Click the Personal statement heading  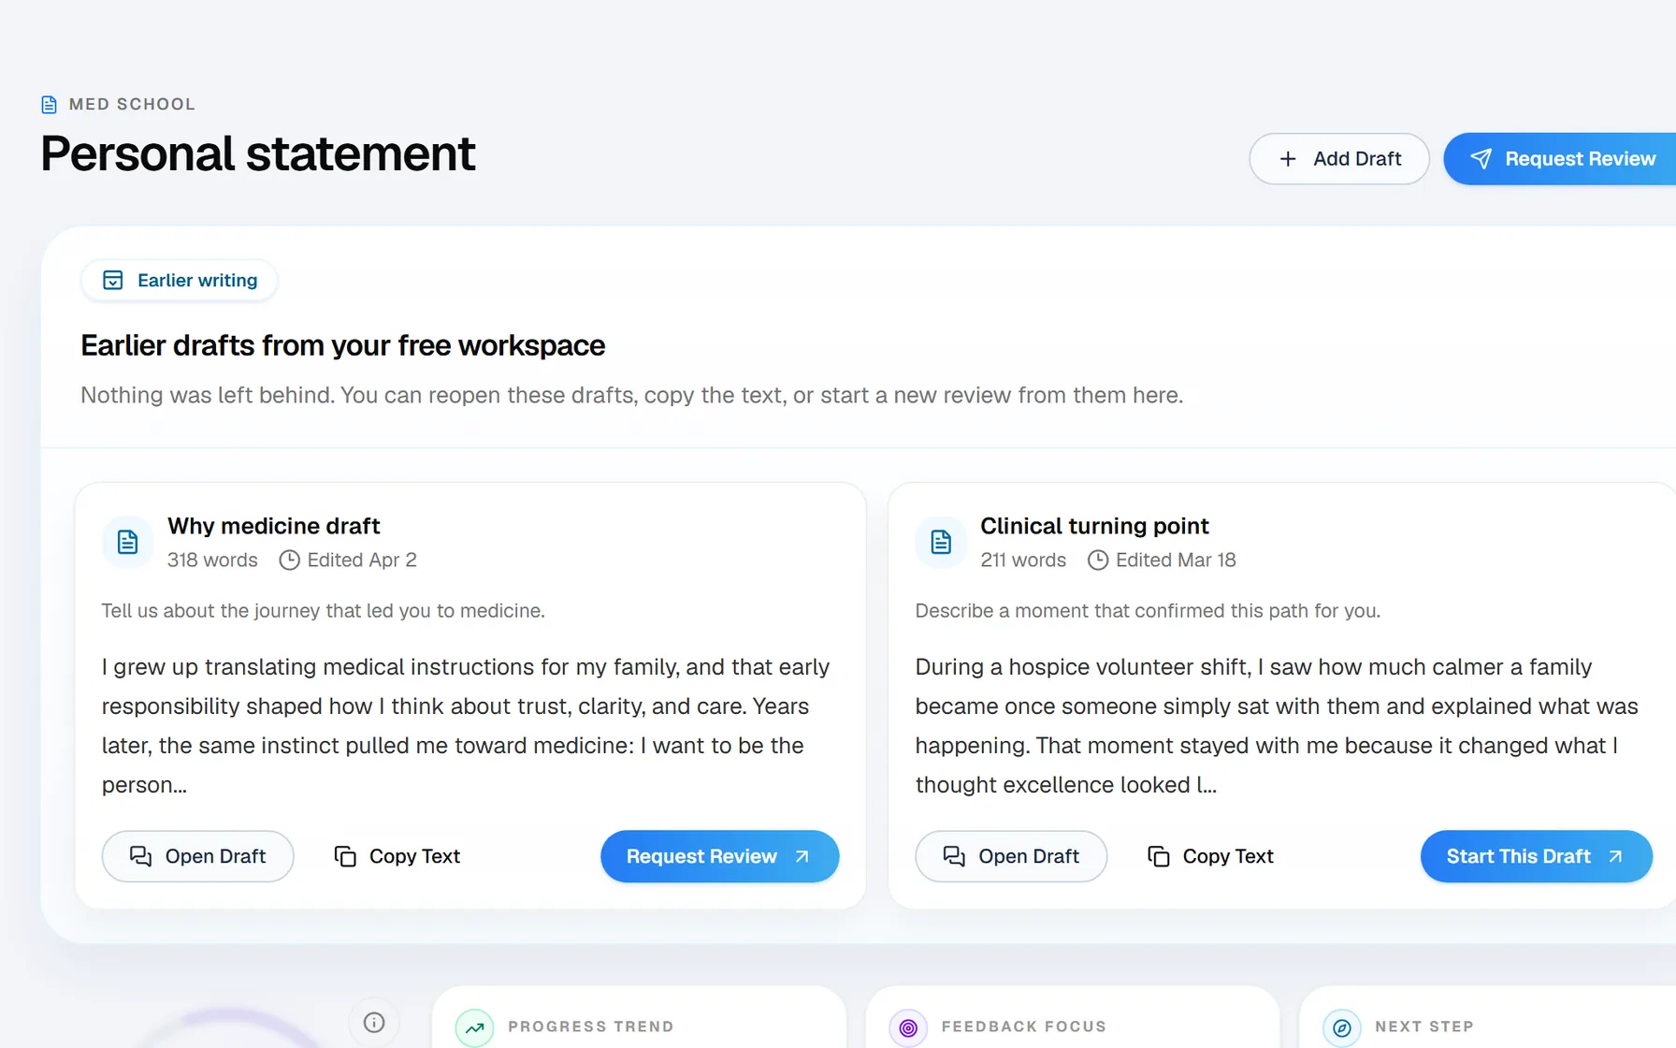258,153
